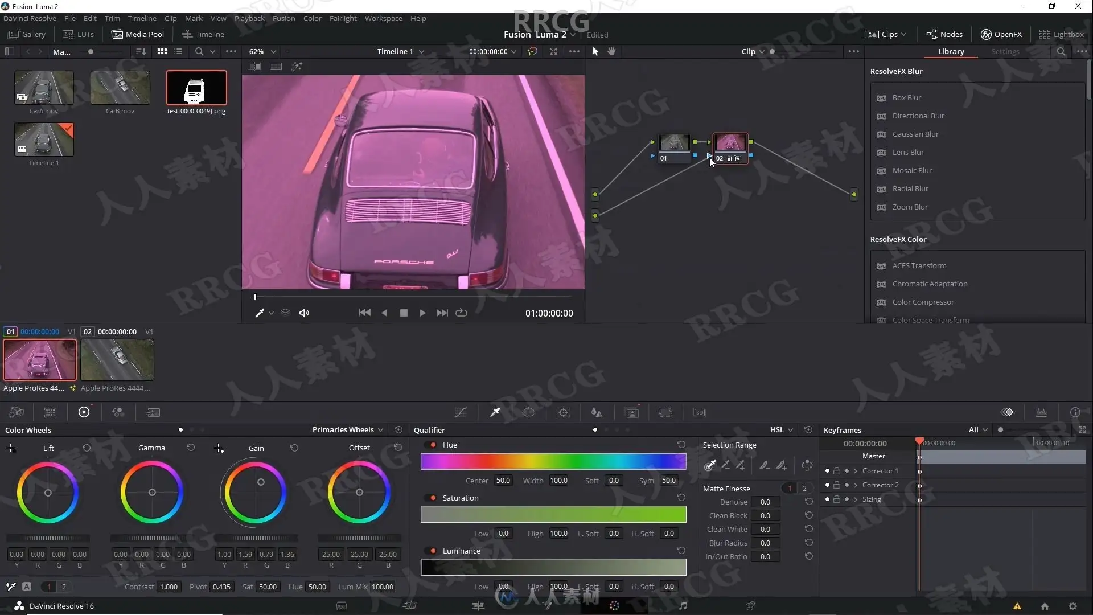Switch Matte Finesse to page 2
This screenshot has height=615, width=1093.
coord(804,489)
